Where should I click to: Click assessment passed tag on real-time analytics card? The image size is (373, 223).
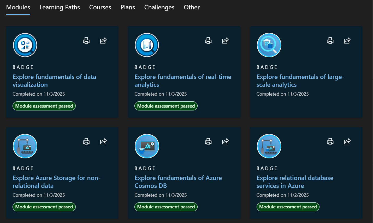click(x=166, y=106)
